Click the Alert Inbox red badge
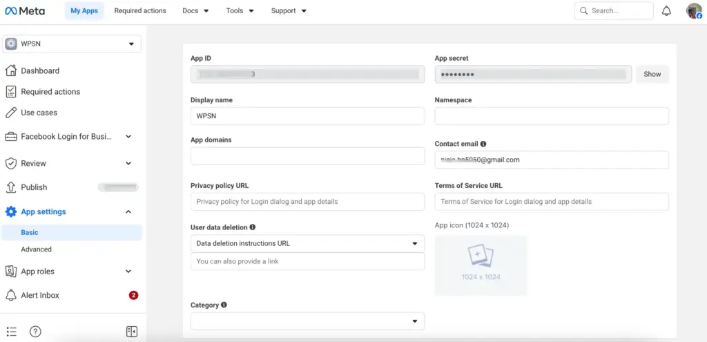 [x=133, y=296]
